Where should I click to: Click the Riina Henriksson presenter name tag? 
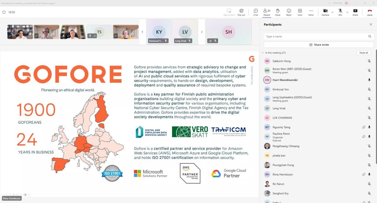tap(11, 198)
